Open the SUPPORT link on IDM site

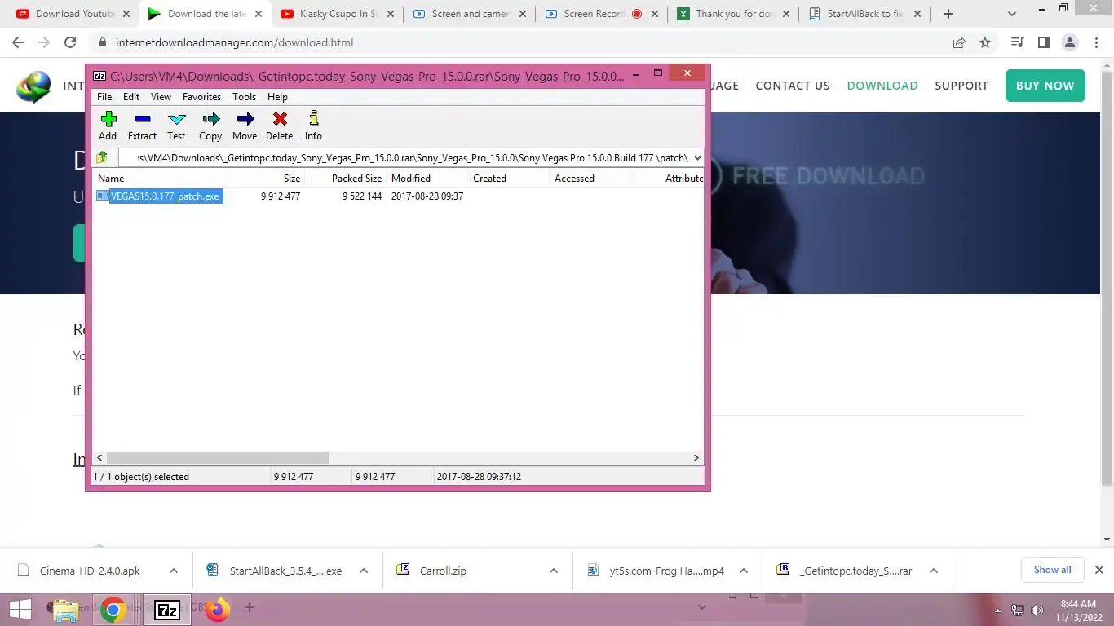[x=961, y=85]
